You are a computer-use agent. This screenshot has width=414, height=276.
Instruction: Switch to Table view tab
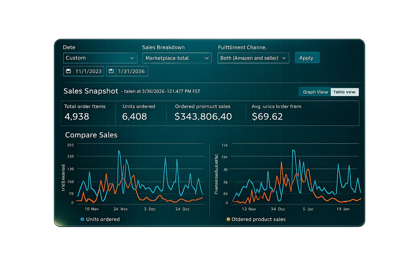pyautogui.click(x=344, y=92)
